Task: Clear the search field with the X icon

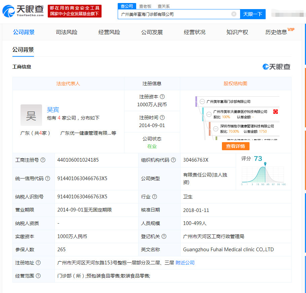Action: tap(234, 14)
